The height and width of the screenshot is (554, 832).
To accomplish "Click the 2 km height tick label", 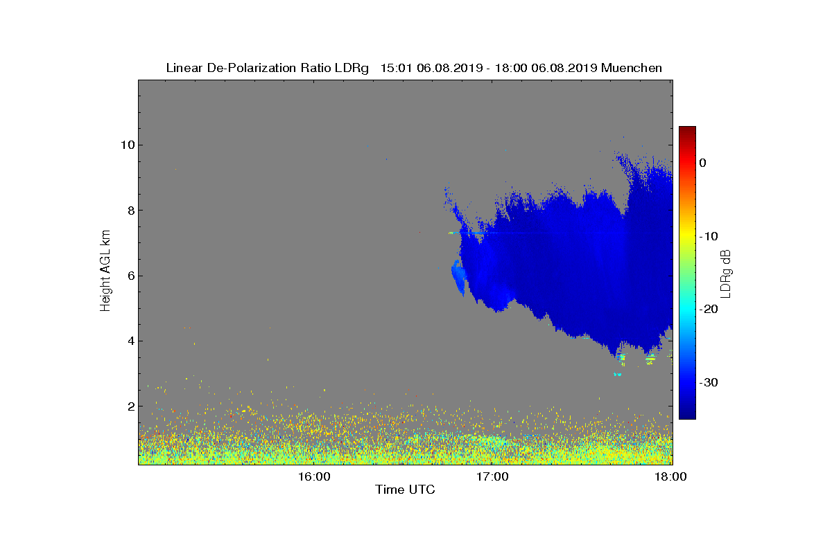I will [130, 406].
